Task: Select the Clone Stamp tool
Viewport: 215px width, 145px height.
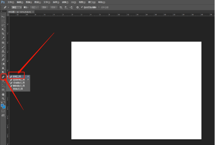Action: (3, 51)
